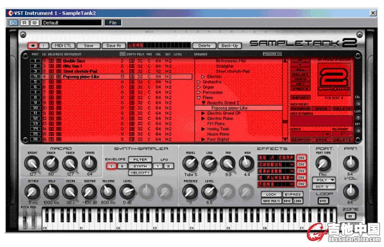This screenshot has height=247, width=384.
Task: Toggle mute for Steel stretch-Pad part
Action: [59, 72]
